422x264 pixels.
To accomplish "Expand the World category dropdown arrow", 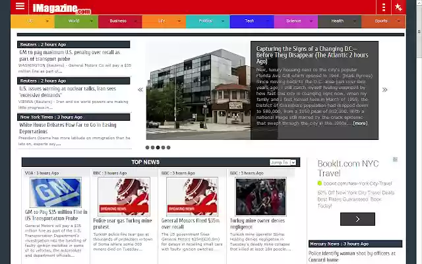I will tap(91, 21).
